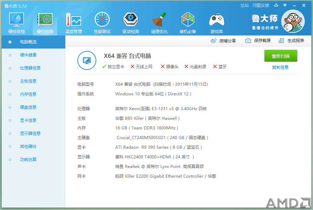The height and width of the screenshot is (210, 313).
Task: Select 硬盘信息 sidebar item
Action: (34, 107)
